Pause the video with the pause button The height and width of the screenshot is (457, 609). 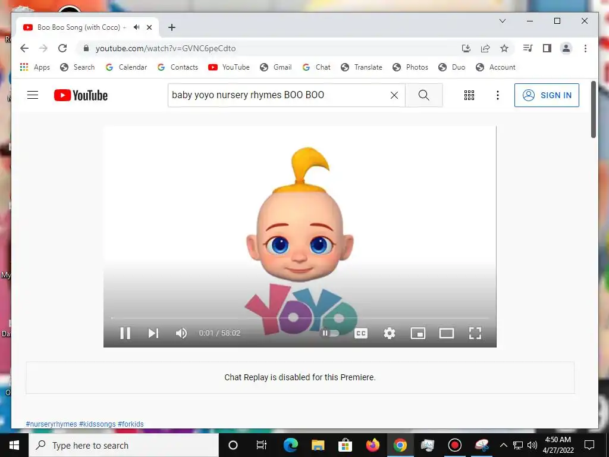pos(125,333)
